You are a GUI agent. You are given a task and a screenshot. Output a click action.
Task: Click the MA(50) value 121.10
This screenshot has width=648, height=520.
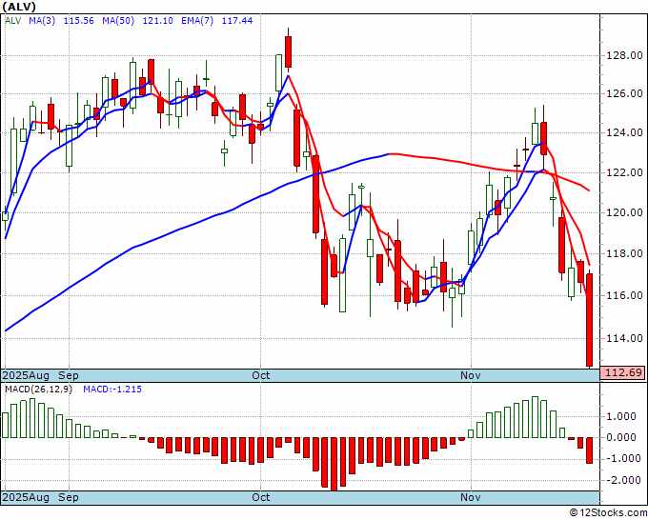[157, 20]
